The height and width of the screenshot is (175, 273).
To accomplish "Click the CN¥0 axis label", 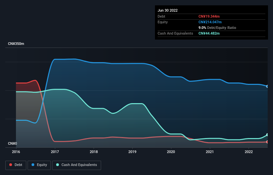I will (x=13, y=143).
